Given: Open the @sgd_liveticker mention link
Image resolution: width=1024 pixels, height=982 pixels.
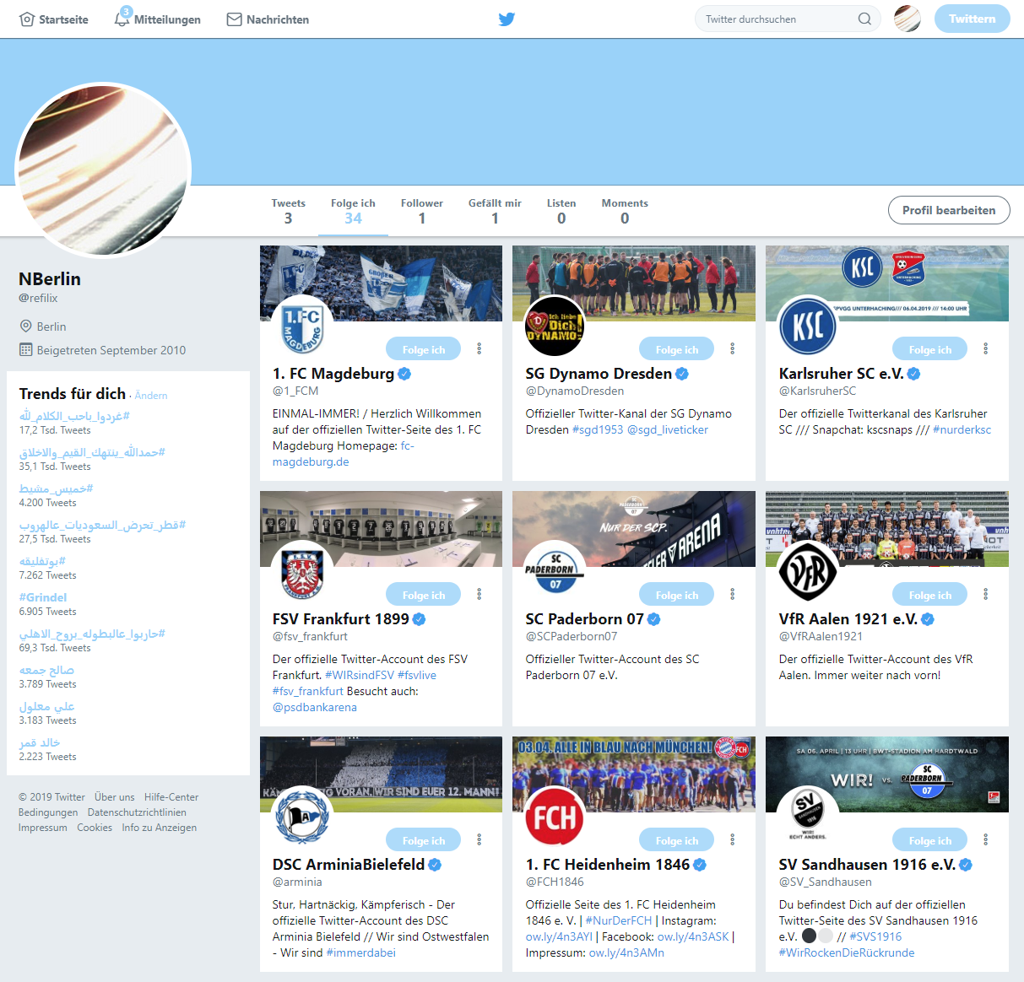Looking at the screenshot, I should [x=668, y=429].
